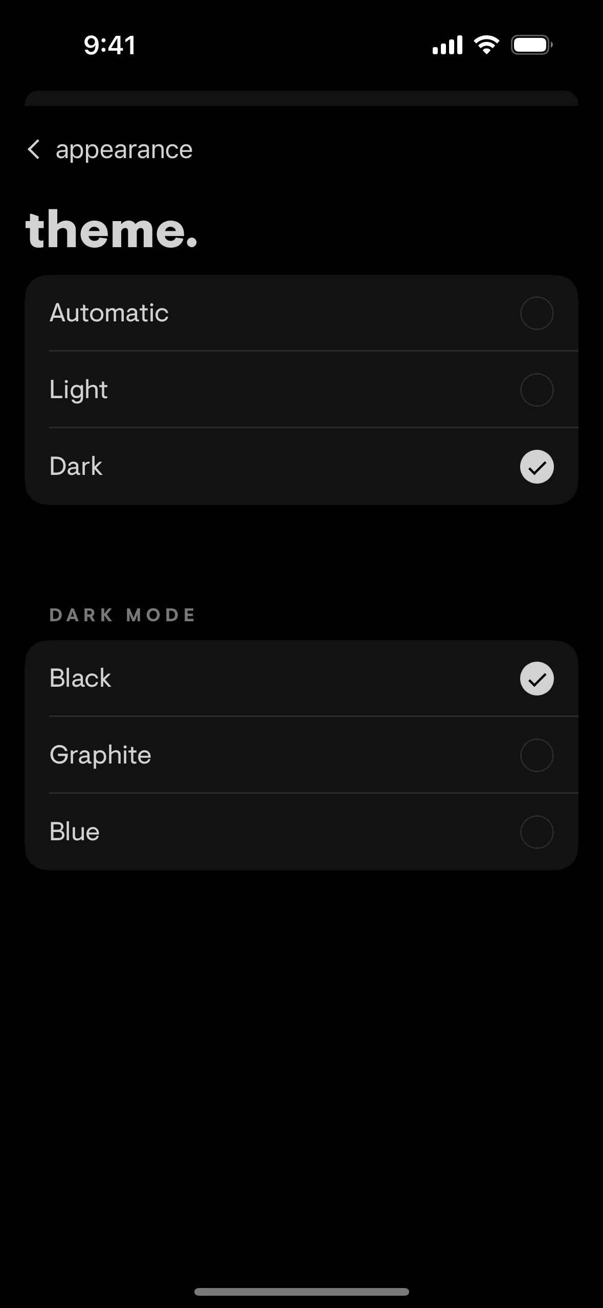Tap the 9:41 clock in status bar
Screen dimensions: 603x1308
[x=109, y=45]
